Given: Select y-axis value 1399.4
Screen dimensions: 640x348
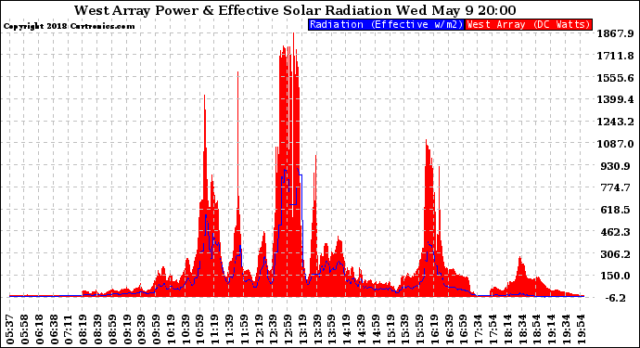Looking at the screenshot, I should click(x=616, y=99).
